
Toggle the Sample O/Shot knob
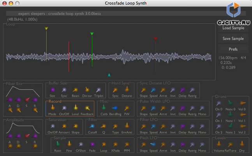(81, 145)
